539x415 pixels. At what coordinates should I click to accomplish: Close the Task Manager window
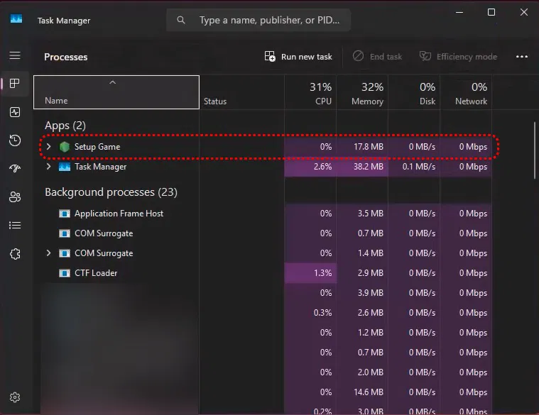[524, 12]
